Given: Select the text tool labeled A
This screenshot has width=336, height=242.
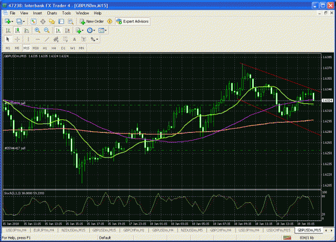Looking at the screenshot, I should click(74, 39).
